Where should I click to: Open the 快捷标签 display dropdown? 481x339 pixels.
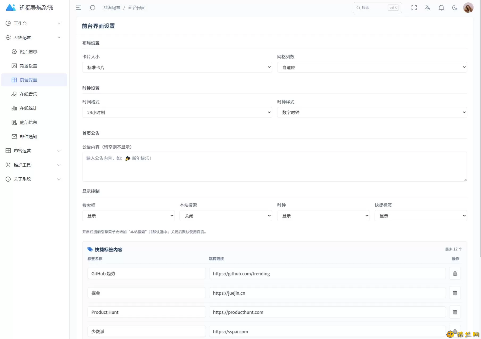click(421, 216)
